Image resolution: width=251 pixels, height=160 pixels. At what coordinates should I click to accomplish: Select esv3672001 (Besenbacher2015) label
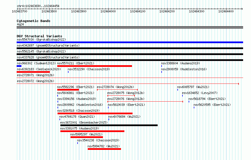pyautogui.click(x=84, y=122)
